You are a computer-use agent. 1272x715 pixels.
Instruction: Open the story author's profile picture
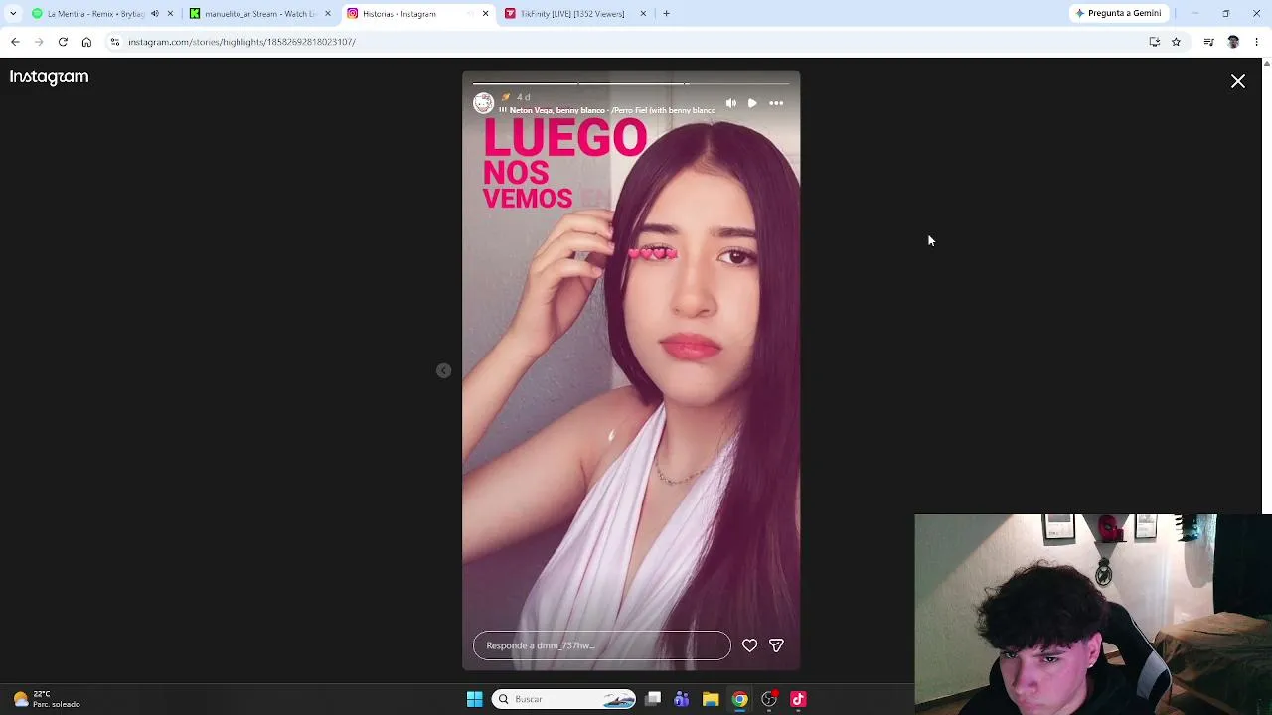tap(484, 103)
